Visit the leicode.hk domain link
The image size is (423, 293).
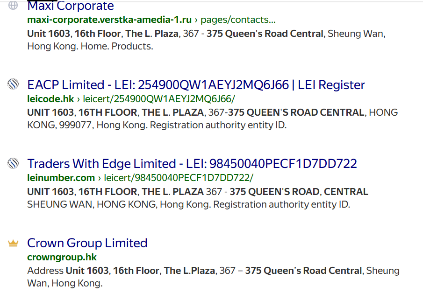[50, 99]
